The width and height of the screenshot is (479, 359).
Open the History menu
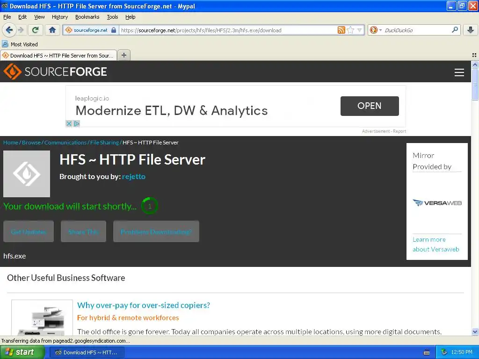[x=59, y=17]
